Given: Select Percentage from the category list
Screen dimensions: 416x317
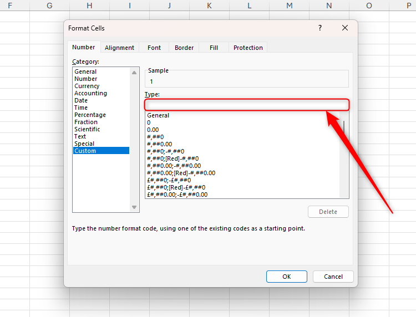Looking at the screenshot, I should tap(90, 115).
